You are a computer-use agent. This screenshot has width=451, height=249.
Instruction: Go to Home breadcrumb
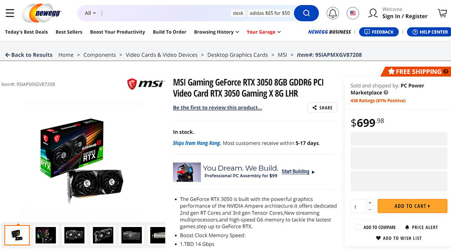(66, 55)
